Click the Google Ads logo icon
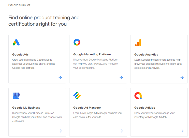189x138 pixels. [16, 42]
